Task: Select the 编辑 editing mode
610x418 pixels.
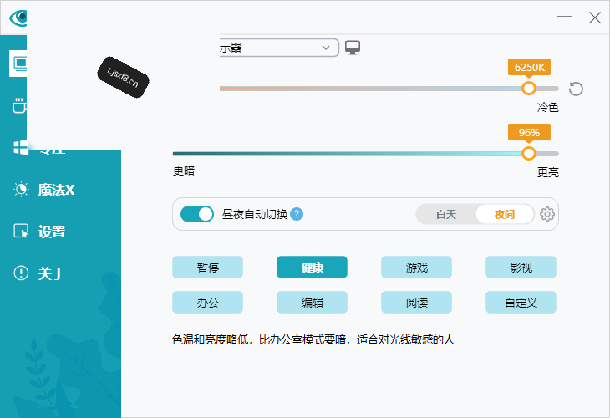Action: click(x=312, y=303)
